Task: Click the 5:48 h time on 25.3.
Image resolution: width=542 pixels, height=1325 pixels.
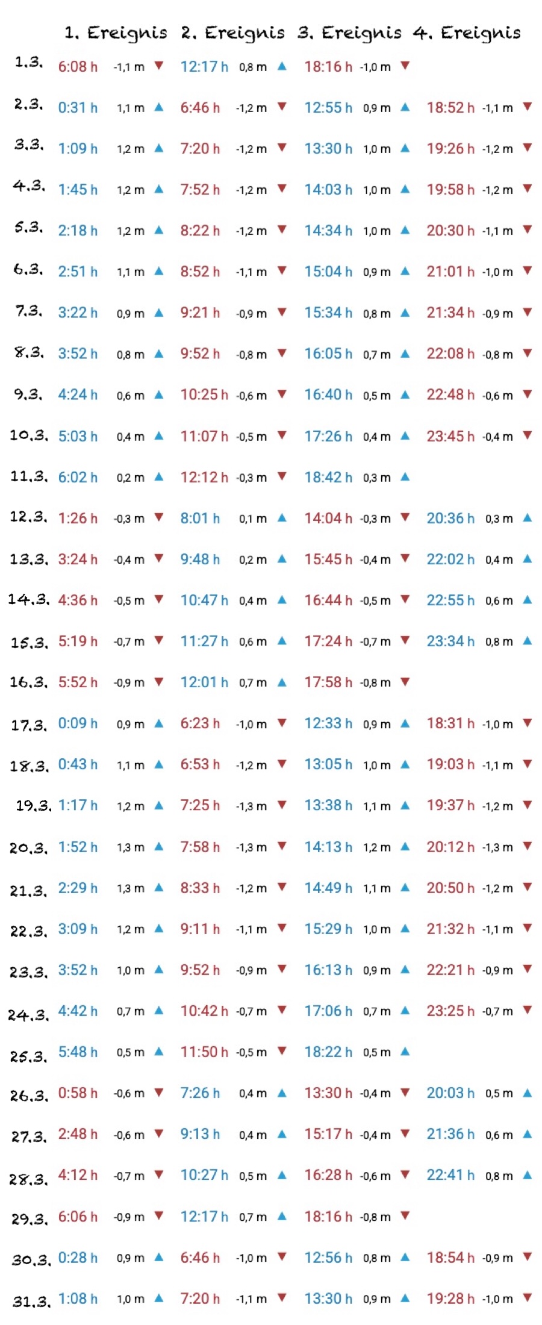Action: 78,1052
